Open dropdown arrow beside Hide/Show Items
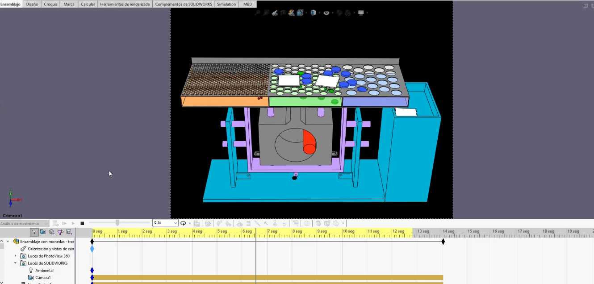 tap(333, 13)
